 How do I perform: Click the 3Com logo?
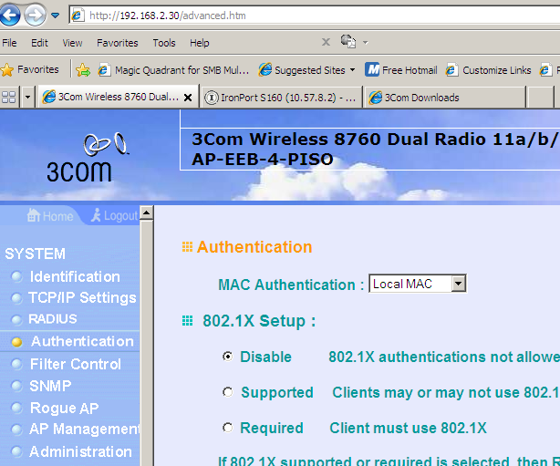[78, 159]
